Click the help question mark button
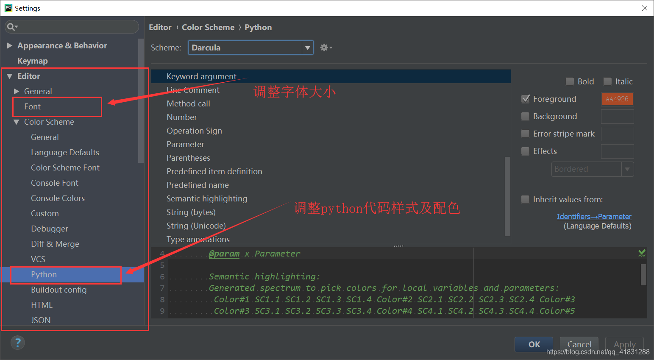Image resolution: width=654 pixels, height=360 pixels. click(x=17, y=343)
